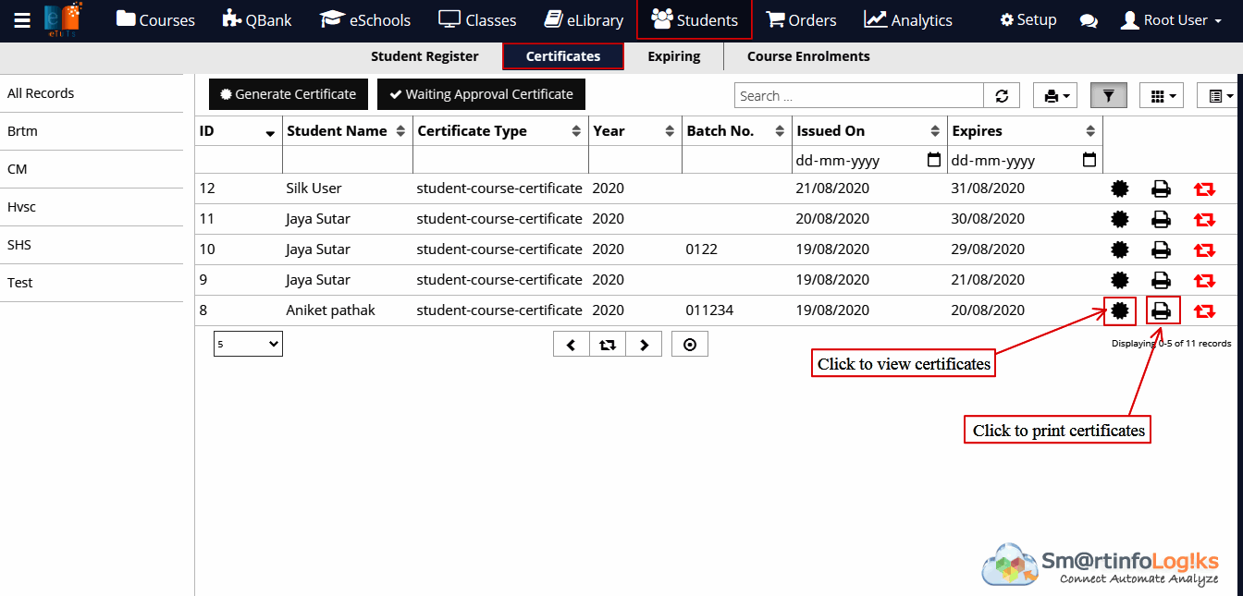View certificate for ID 9

1120,280
